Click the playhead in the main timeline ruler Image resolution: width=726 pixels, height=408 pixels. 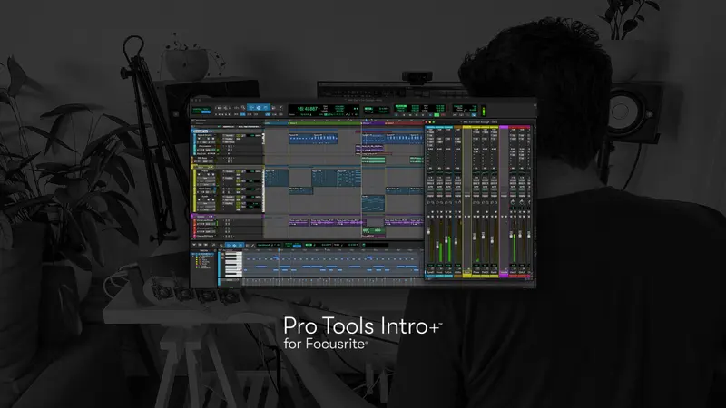coord(367,121)
